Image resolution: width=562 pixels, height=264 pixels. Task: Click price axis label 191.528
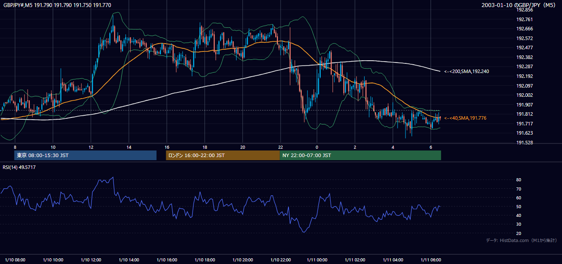point(524,143)
